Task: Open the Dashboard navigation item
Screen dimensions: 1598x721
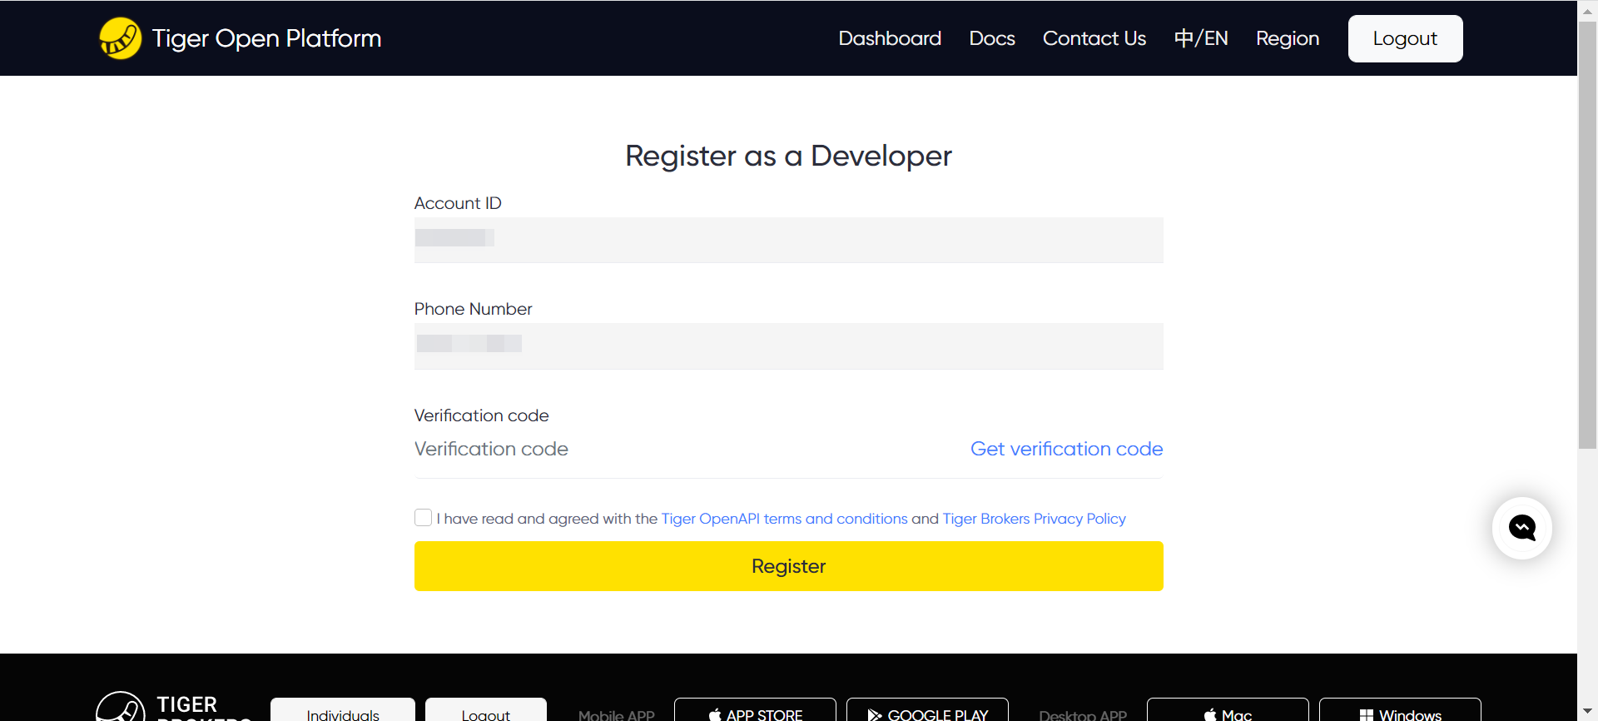Action: [890, 38]
